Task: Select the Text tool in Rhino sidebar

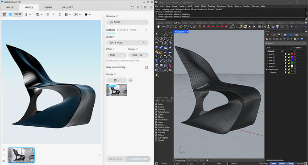Action: click(x=157, y=61)
